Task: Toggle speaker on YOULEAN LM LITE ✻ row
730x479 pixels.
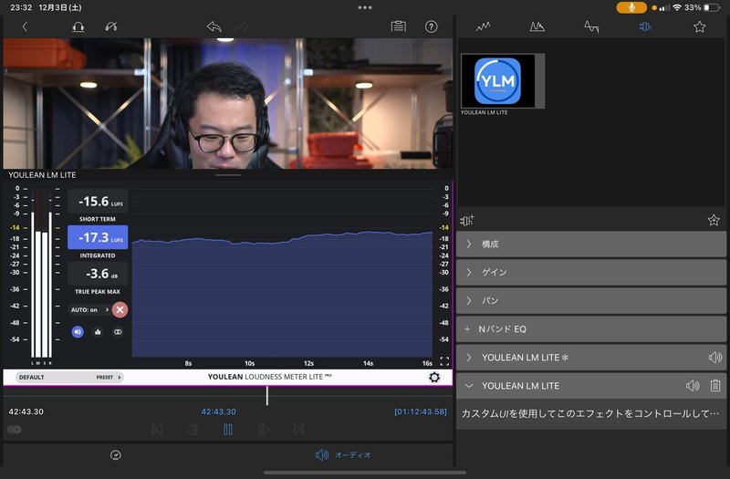Action: pyautogui.click(x=714, y=358)
